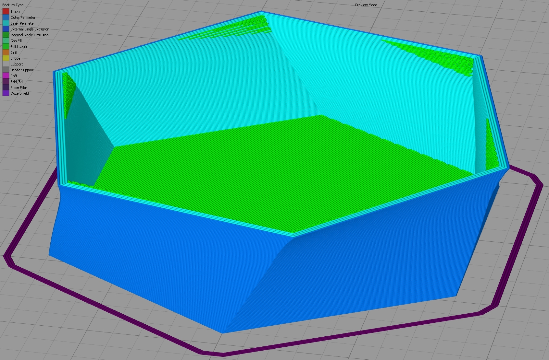Switch to Preview Mode label

pos(366,5)
